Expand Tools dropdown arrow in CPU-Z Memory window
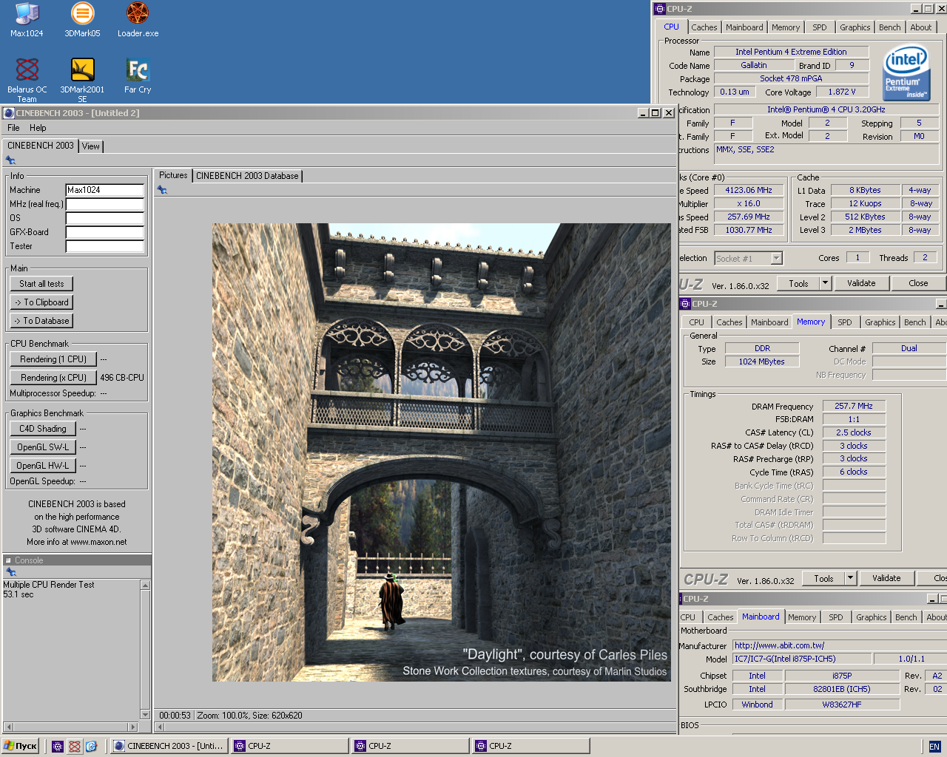947x757 pixels. pyautogui.click(x=850, y=578)
